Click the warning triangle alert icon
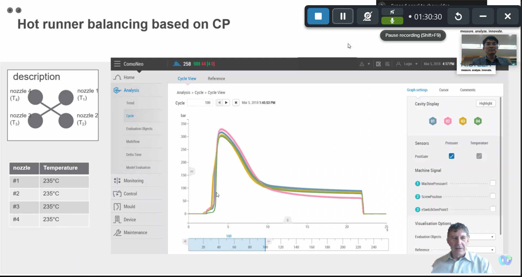This screenshot has height=277, width=522. coord(362,64)
